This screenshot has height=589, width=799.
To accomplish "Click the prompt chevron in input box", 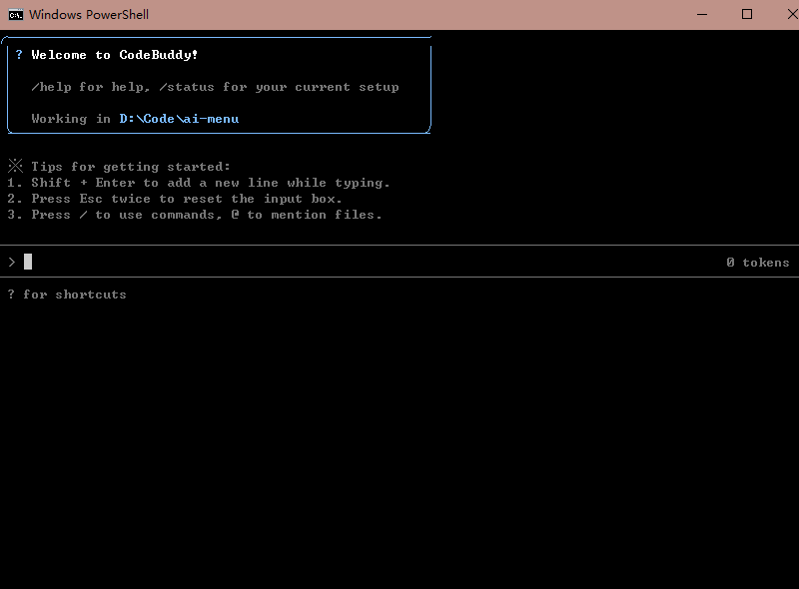I will tap(12, 262).
